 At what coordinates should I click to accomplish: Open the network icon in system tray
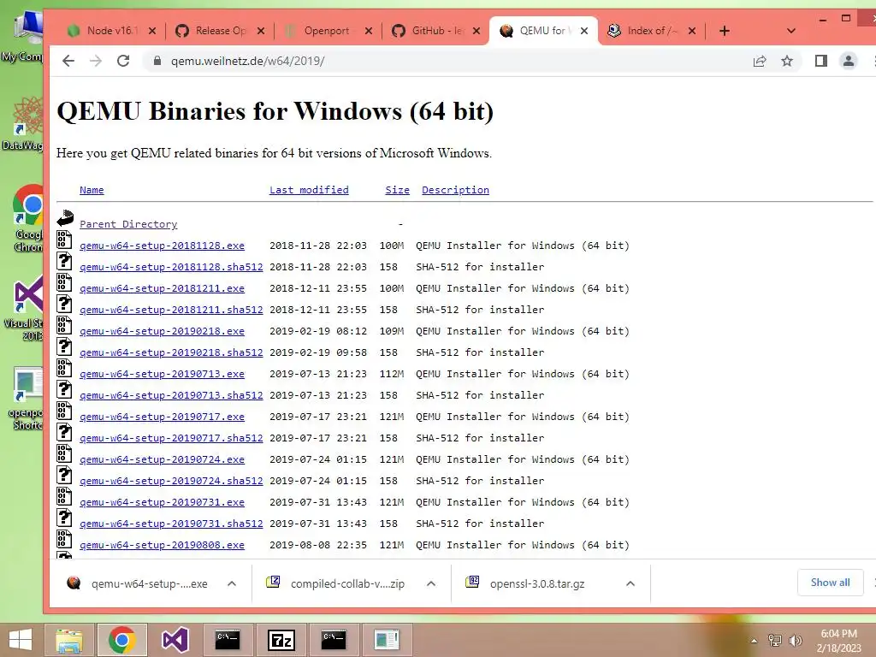tap(775, 641)
